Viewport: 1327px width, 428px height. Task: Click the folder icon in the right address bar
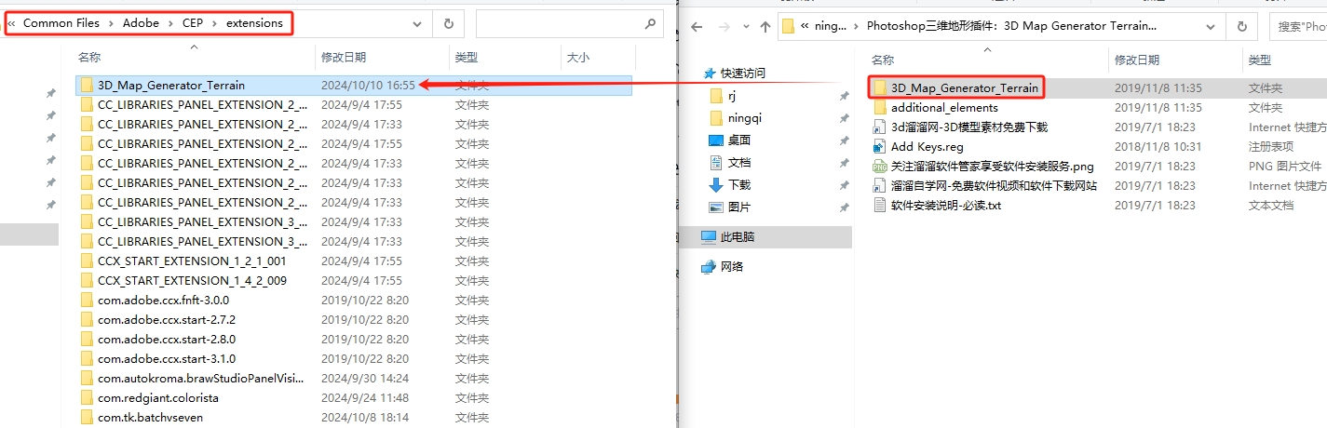point(789,26)
